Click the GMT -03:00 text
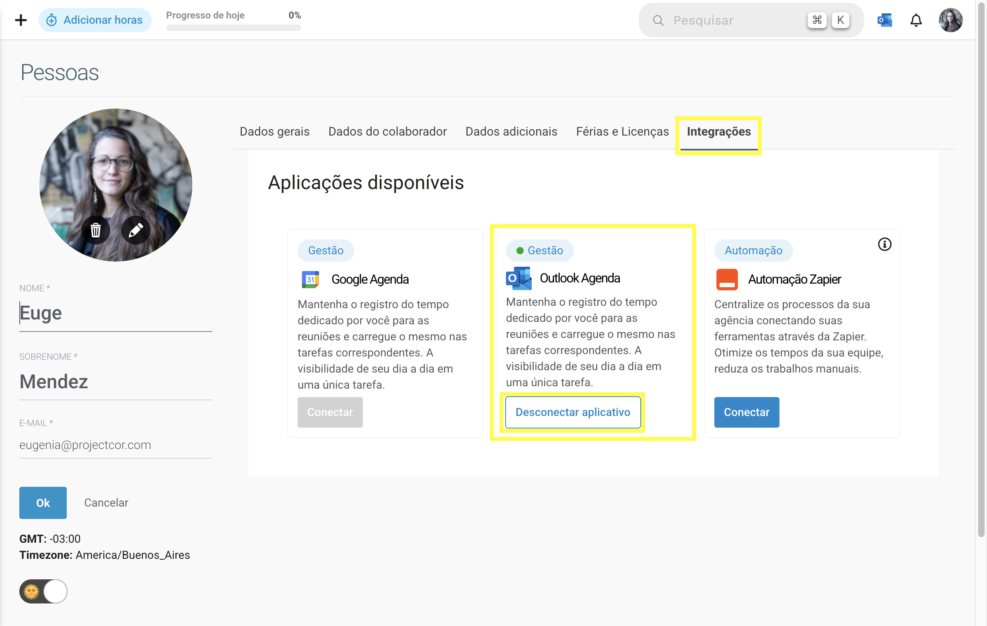The image size is (987, 626). pos(50,539)
